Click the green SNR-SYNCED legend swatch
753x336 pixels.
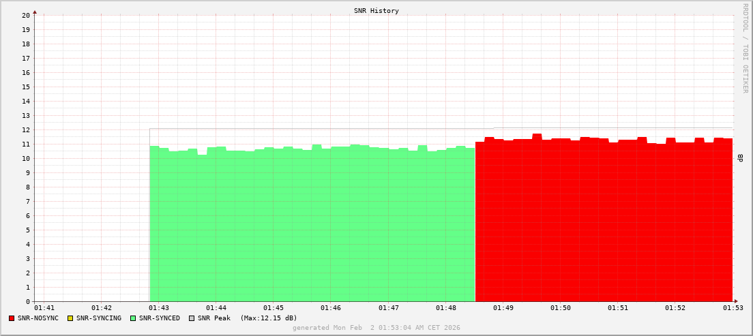pyautogui.click(x=133, y=318)
